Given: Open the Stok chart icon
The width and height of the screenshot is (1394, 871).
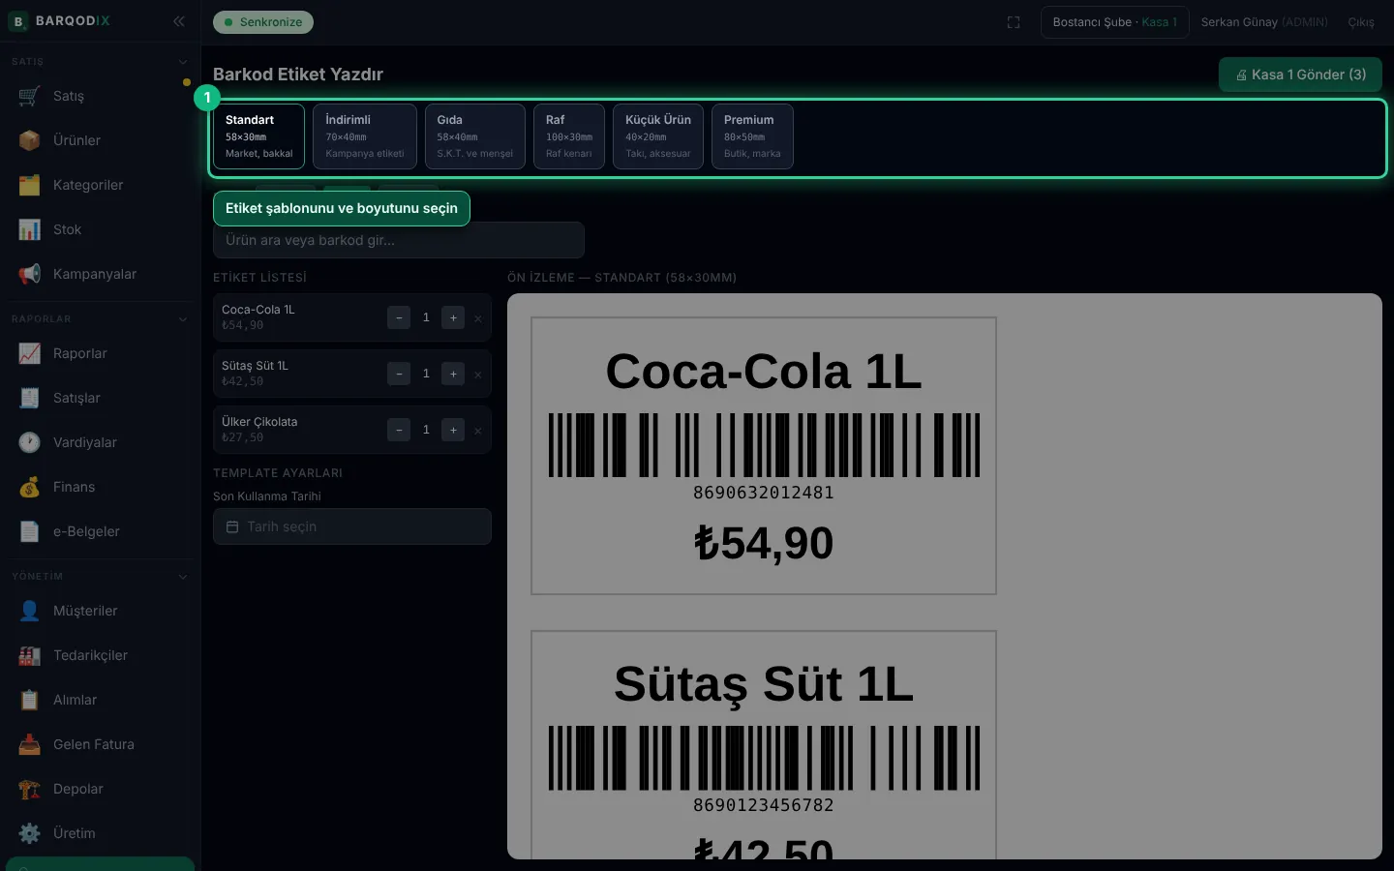Looking at the screenshot, I should point(29,229).
